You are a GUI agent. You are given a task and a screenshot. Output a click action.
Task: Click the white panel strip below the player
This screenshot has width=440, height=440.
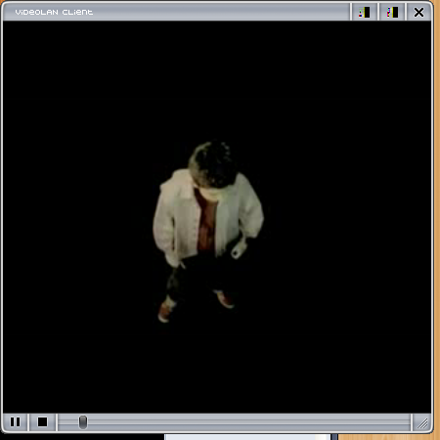(x=247, y=437)
